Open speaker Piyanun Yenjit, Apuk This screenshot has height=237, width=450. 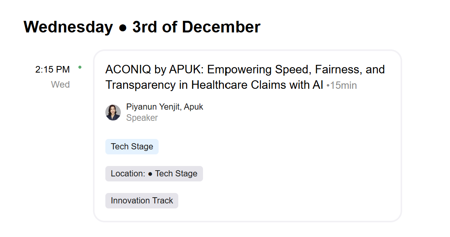click(164, 107)
